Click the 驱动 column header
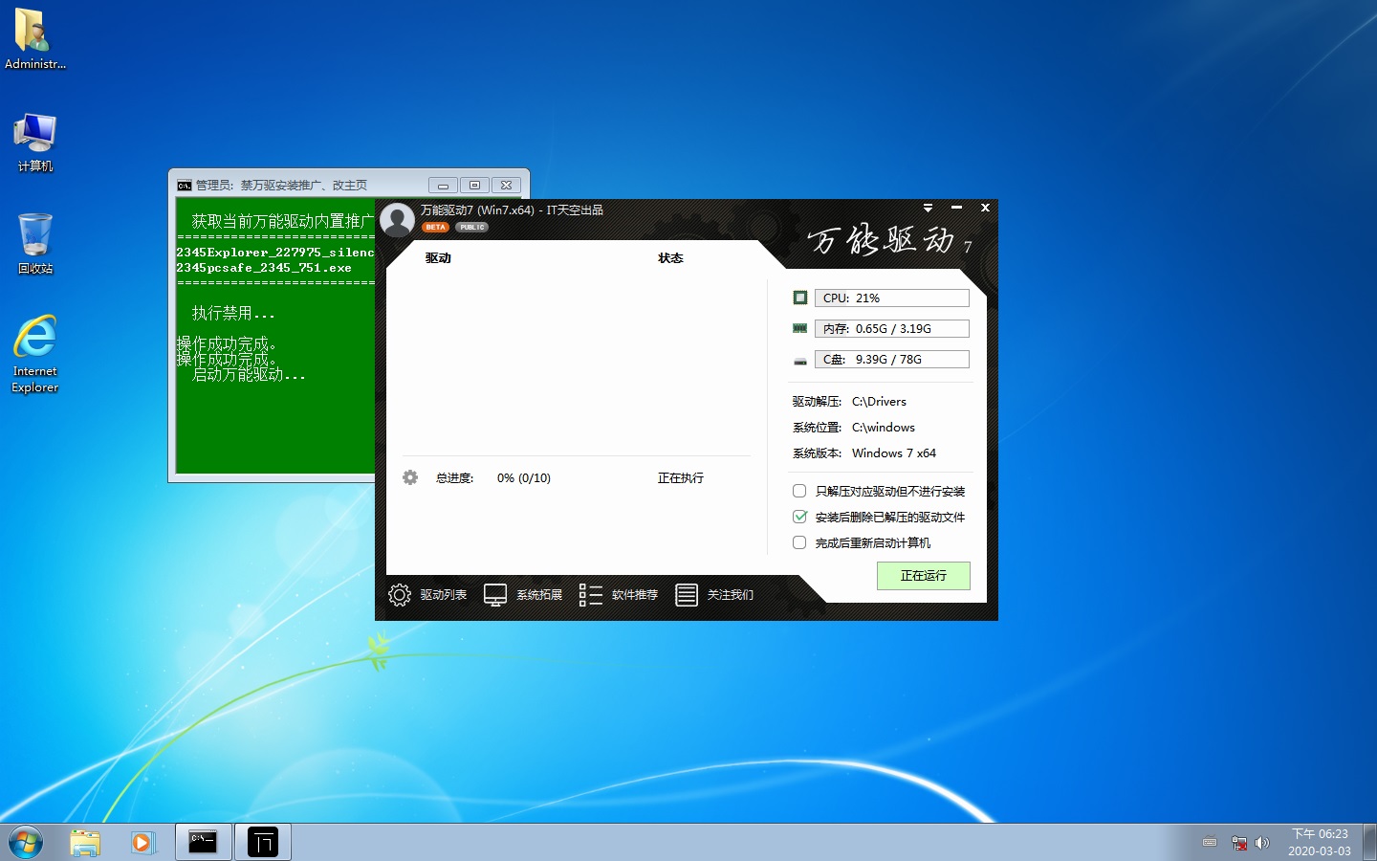Viewport: 1377px width, 861px height. point(438,258)
